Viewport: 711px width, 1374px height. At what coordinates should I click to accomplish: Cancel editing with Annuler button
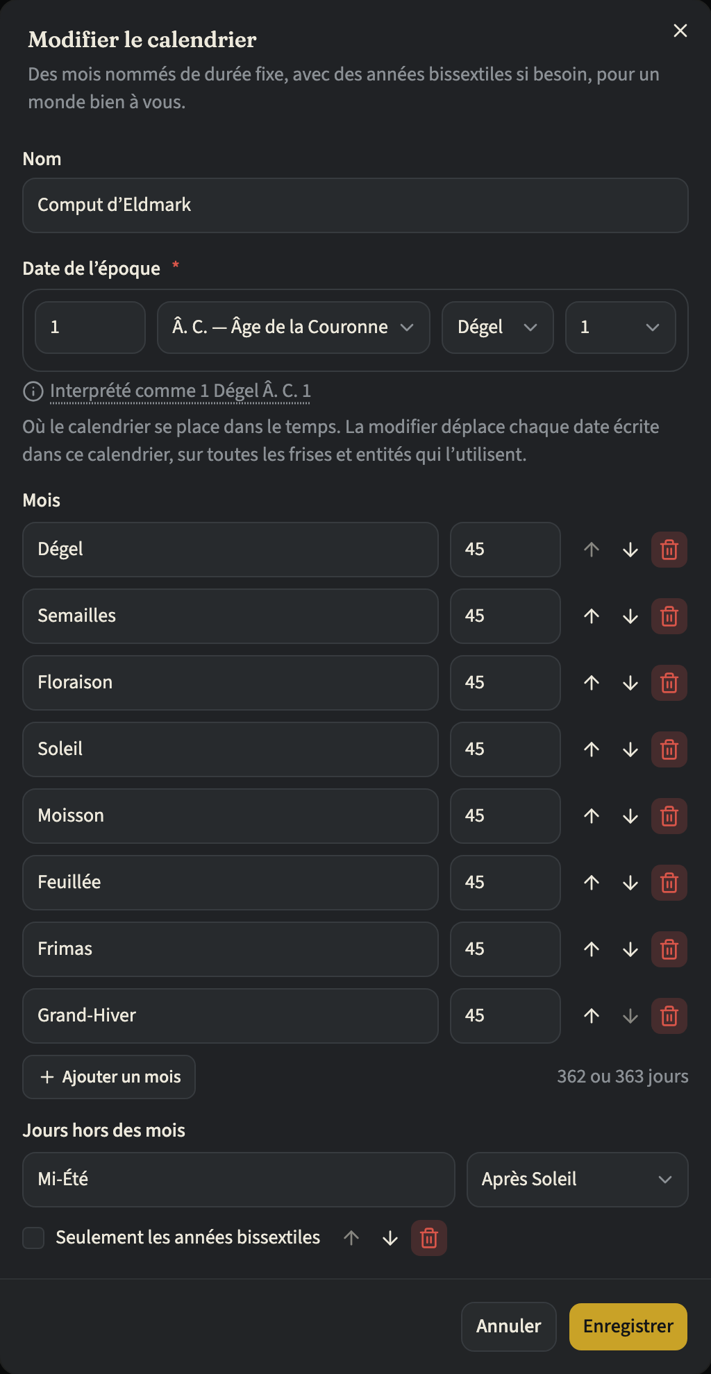(x=509, y=1327)
